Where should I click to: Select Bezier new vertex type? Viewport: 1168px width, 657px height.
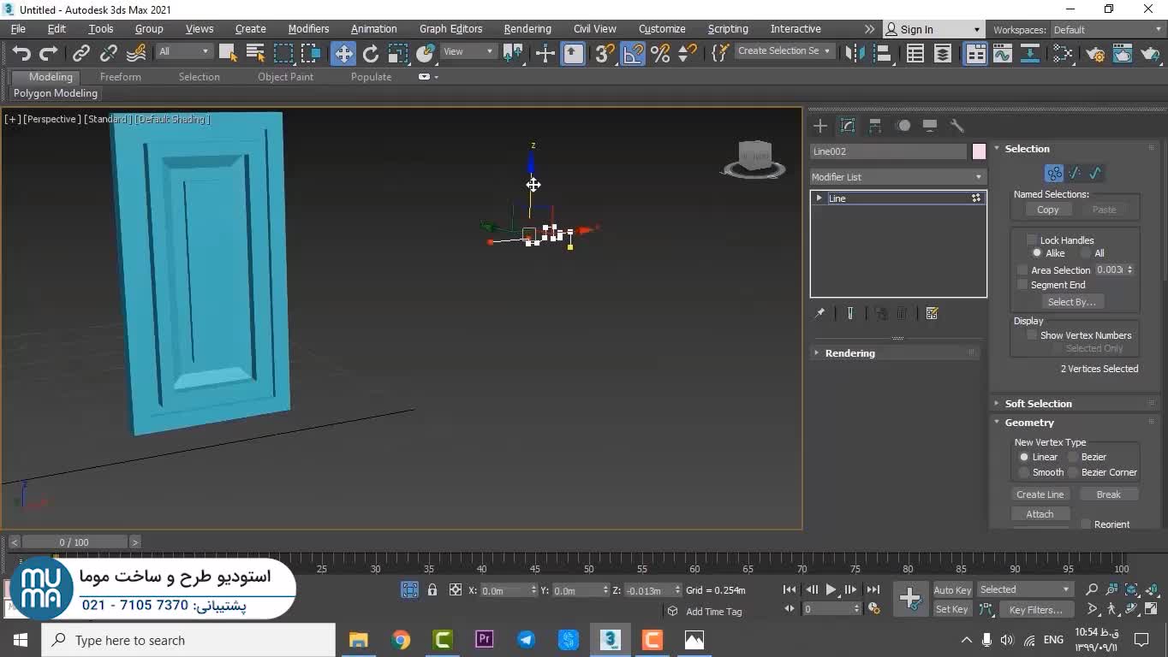click(x=1073, y=457)
